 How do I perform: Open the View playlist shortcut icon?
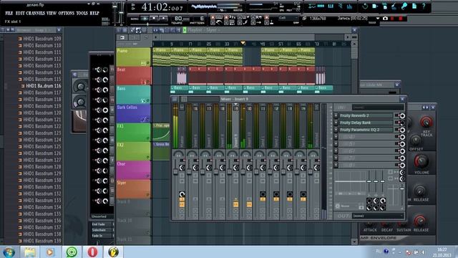click(x=312, y=6)
